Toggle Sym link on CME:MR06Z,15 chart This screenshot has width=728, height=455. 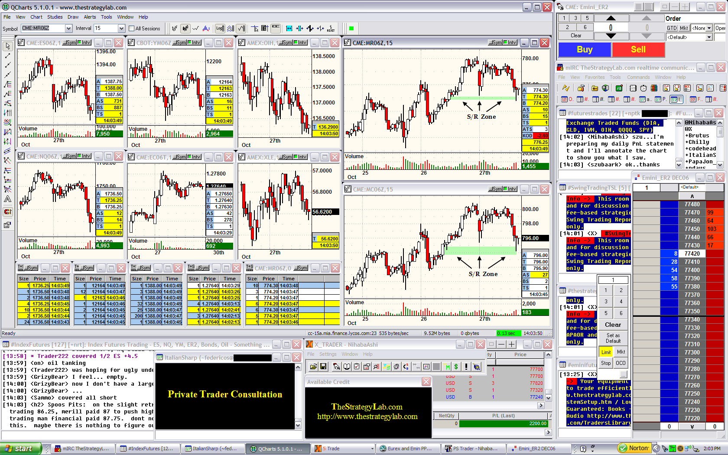pyautogui.click(x=495, y=42)
